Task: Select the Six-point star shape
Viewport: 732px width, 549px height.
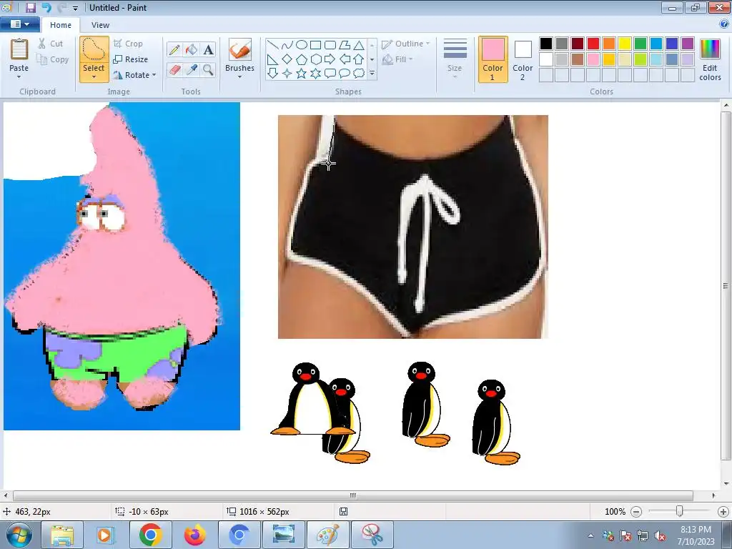Action: 315,74
